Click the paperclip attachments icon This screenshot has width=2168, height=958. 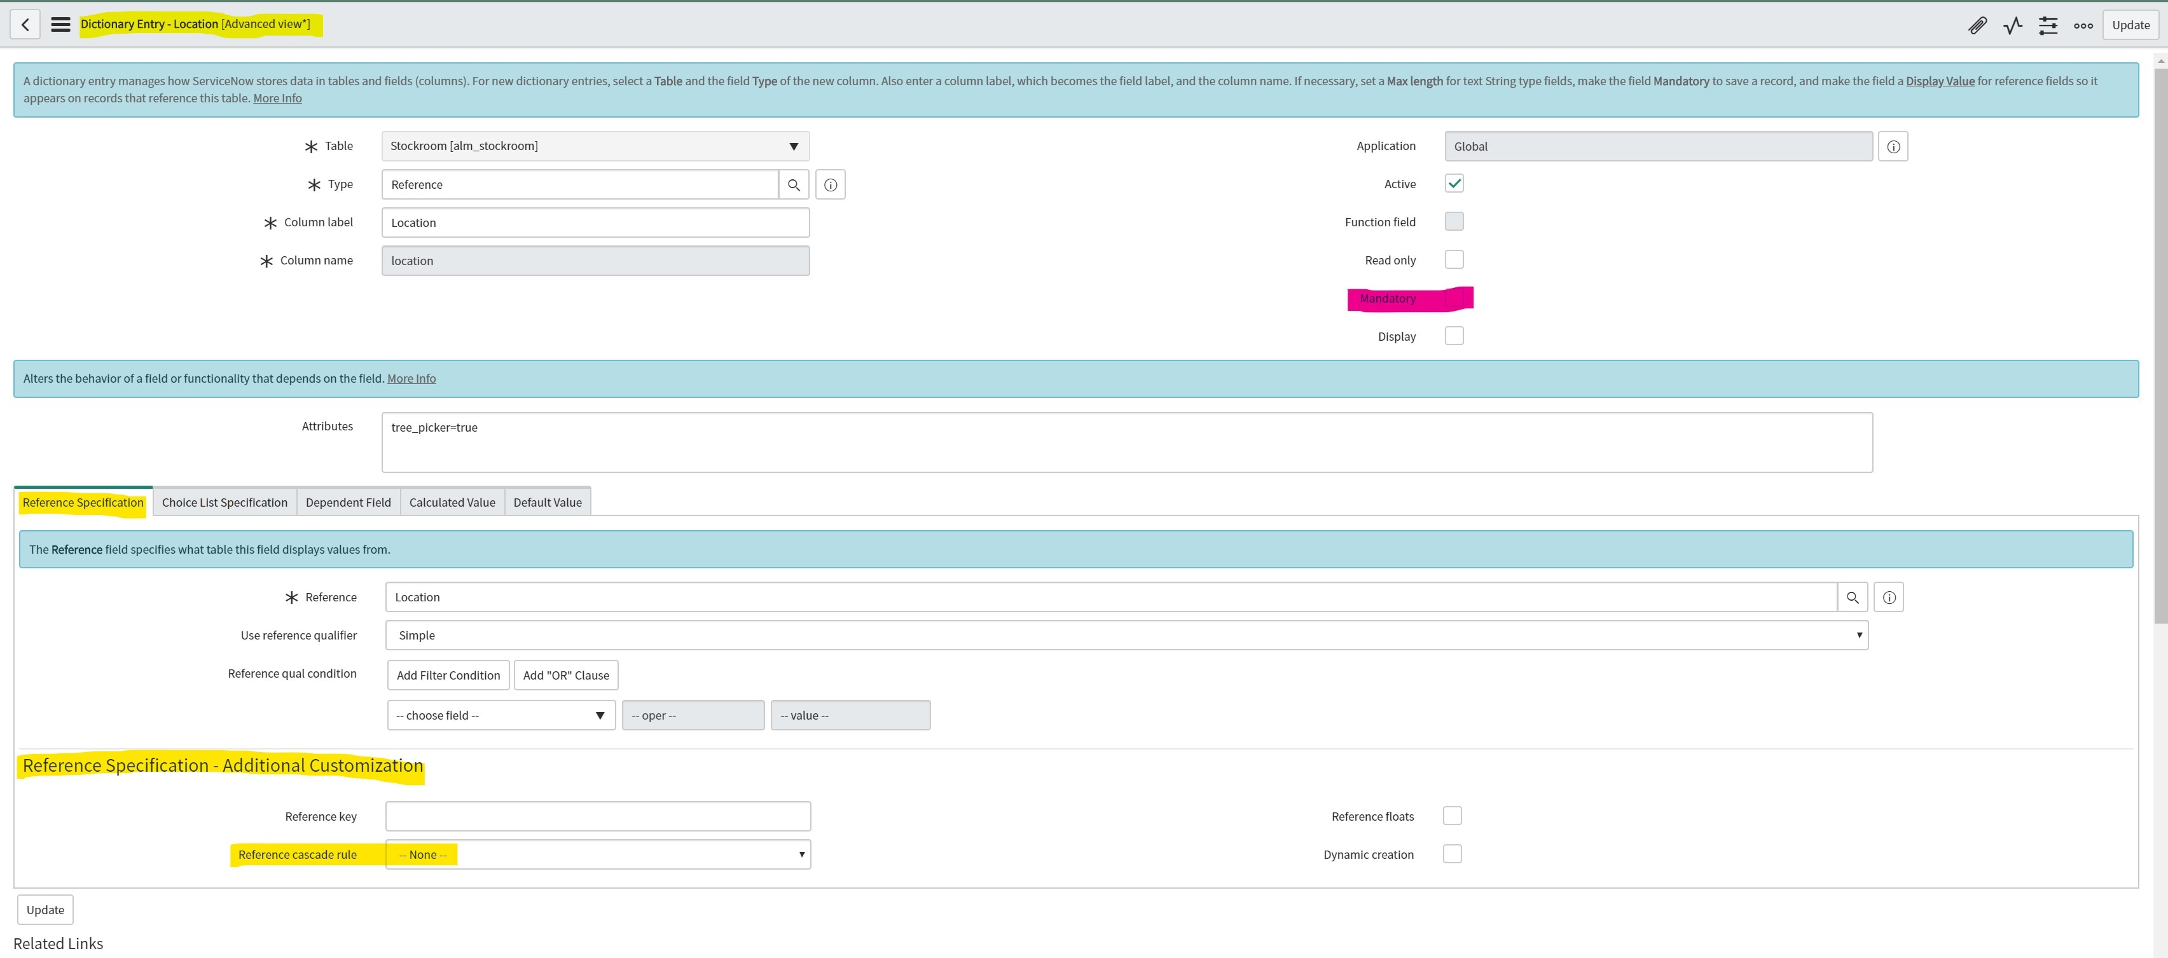click(x=1977, y=25)
